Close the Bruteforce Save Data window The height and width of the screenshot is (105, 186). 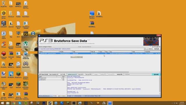(x=159, y=35)
